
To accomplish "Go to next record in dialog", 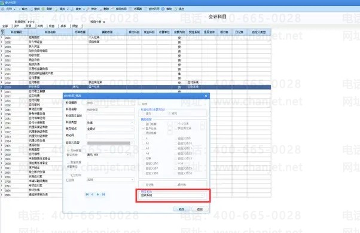I will [98, 194].
